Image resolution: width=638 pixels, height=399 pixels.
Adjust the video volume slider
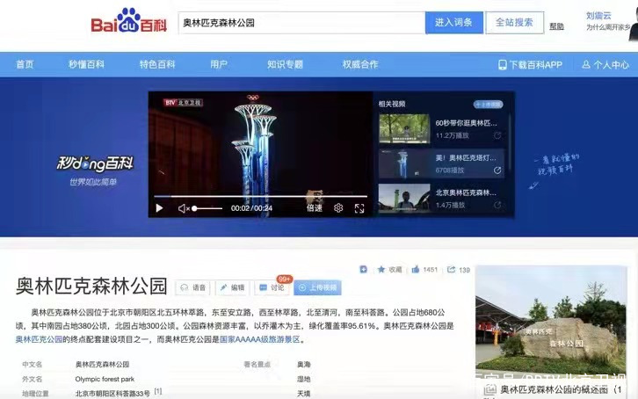[x=207, y=208]
